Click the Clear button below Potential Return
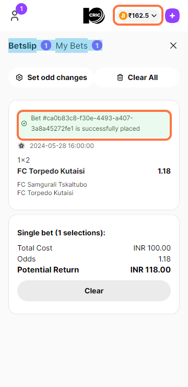This screenshot has height=387, width=188. pyautogui.click(x=94, y=291)
